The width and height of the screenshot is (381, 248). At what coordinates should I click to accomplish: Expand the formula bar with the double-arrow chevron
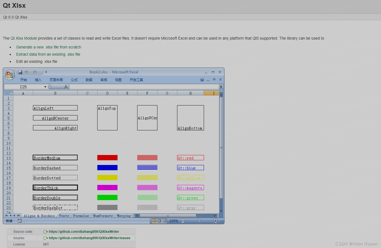click(x=221, y=86)
